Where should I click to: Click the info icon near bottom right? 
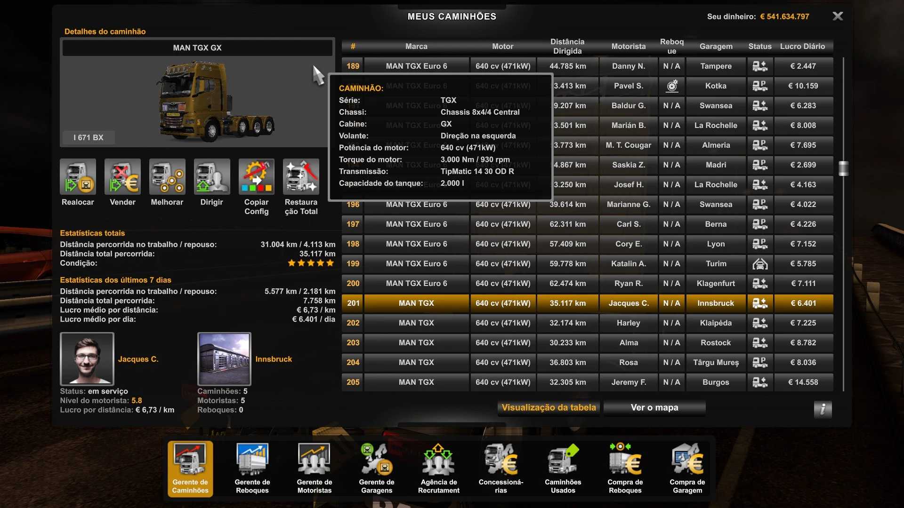tap(823, 410)
